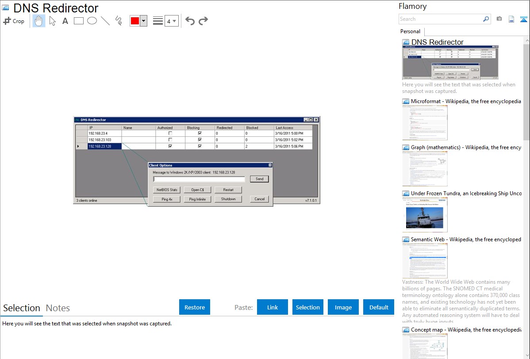
Task: Click the search magnifier icon
Action: point(486,19)
